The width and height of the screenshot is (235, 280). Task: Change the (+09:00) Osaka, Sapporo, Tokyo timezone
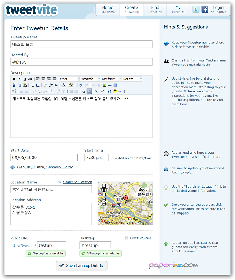click(45, 167)
